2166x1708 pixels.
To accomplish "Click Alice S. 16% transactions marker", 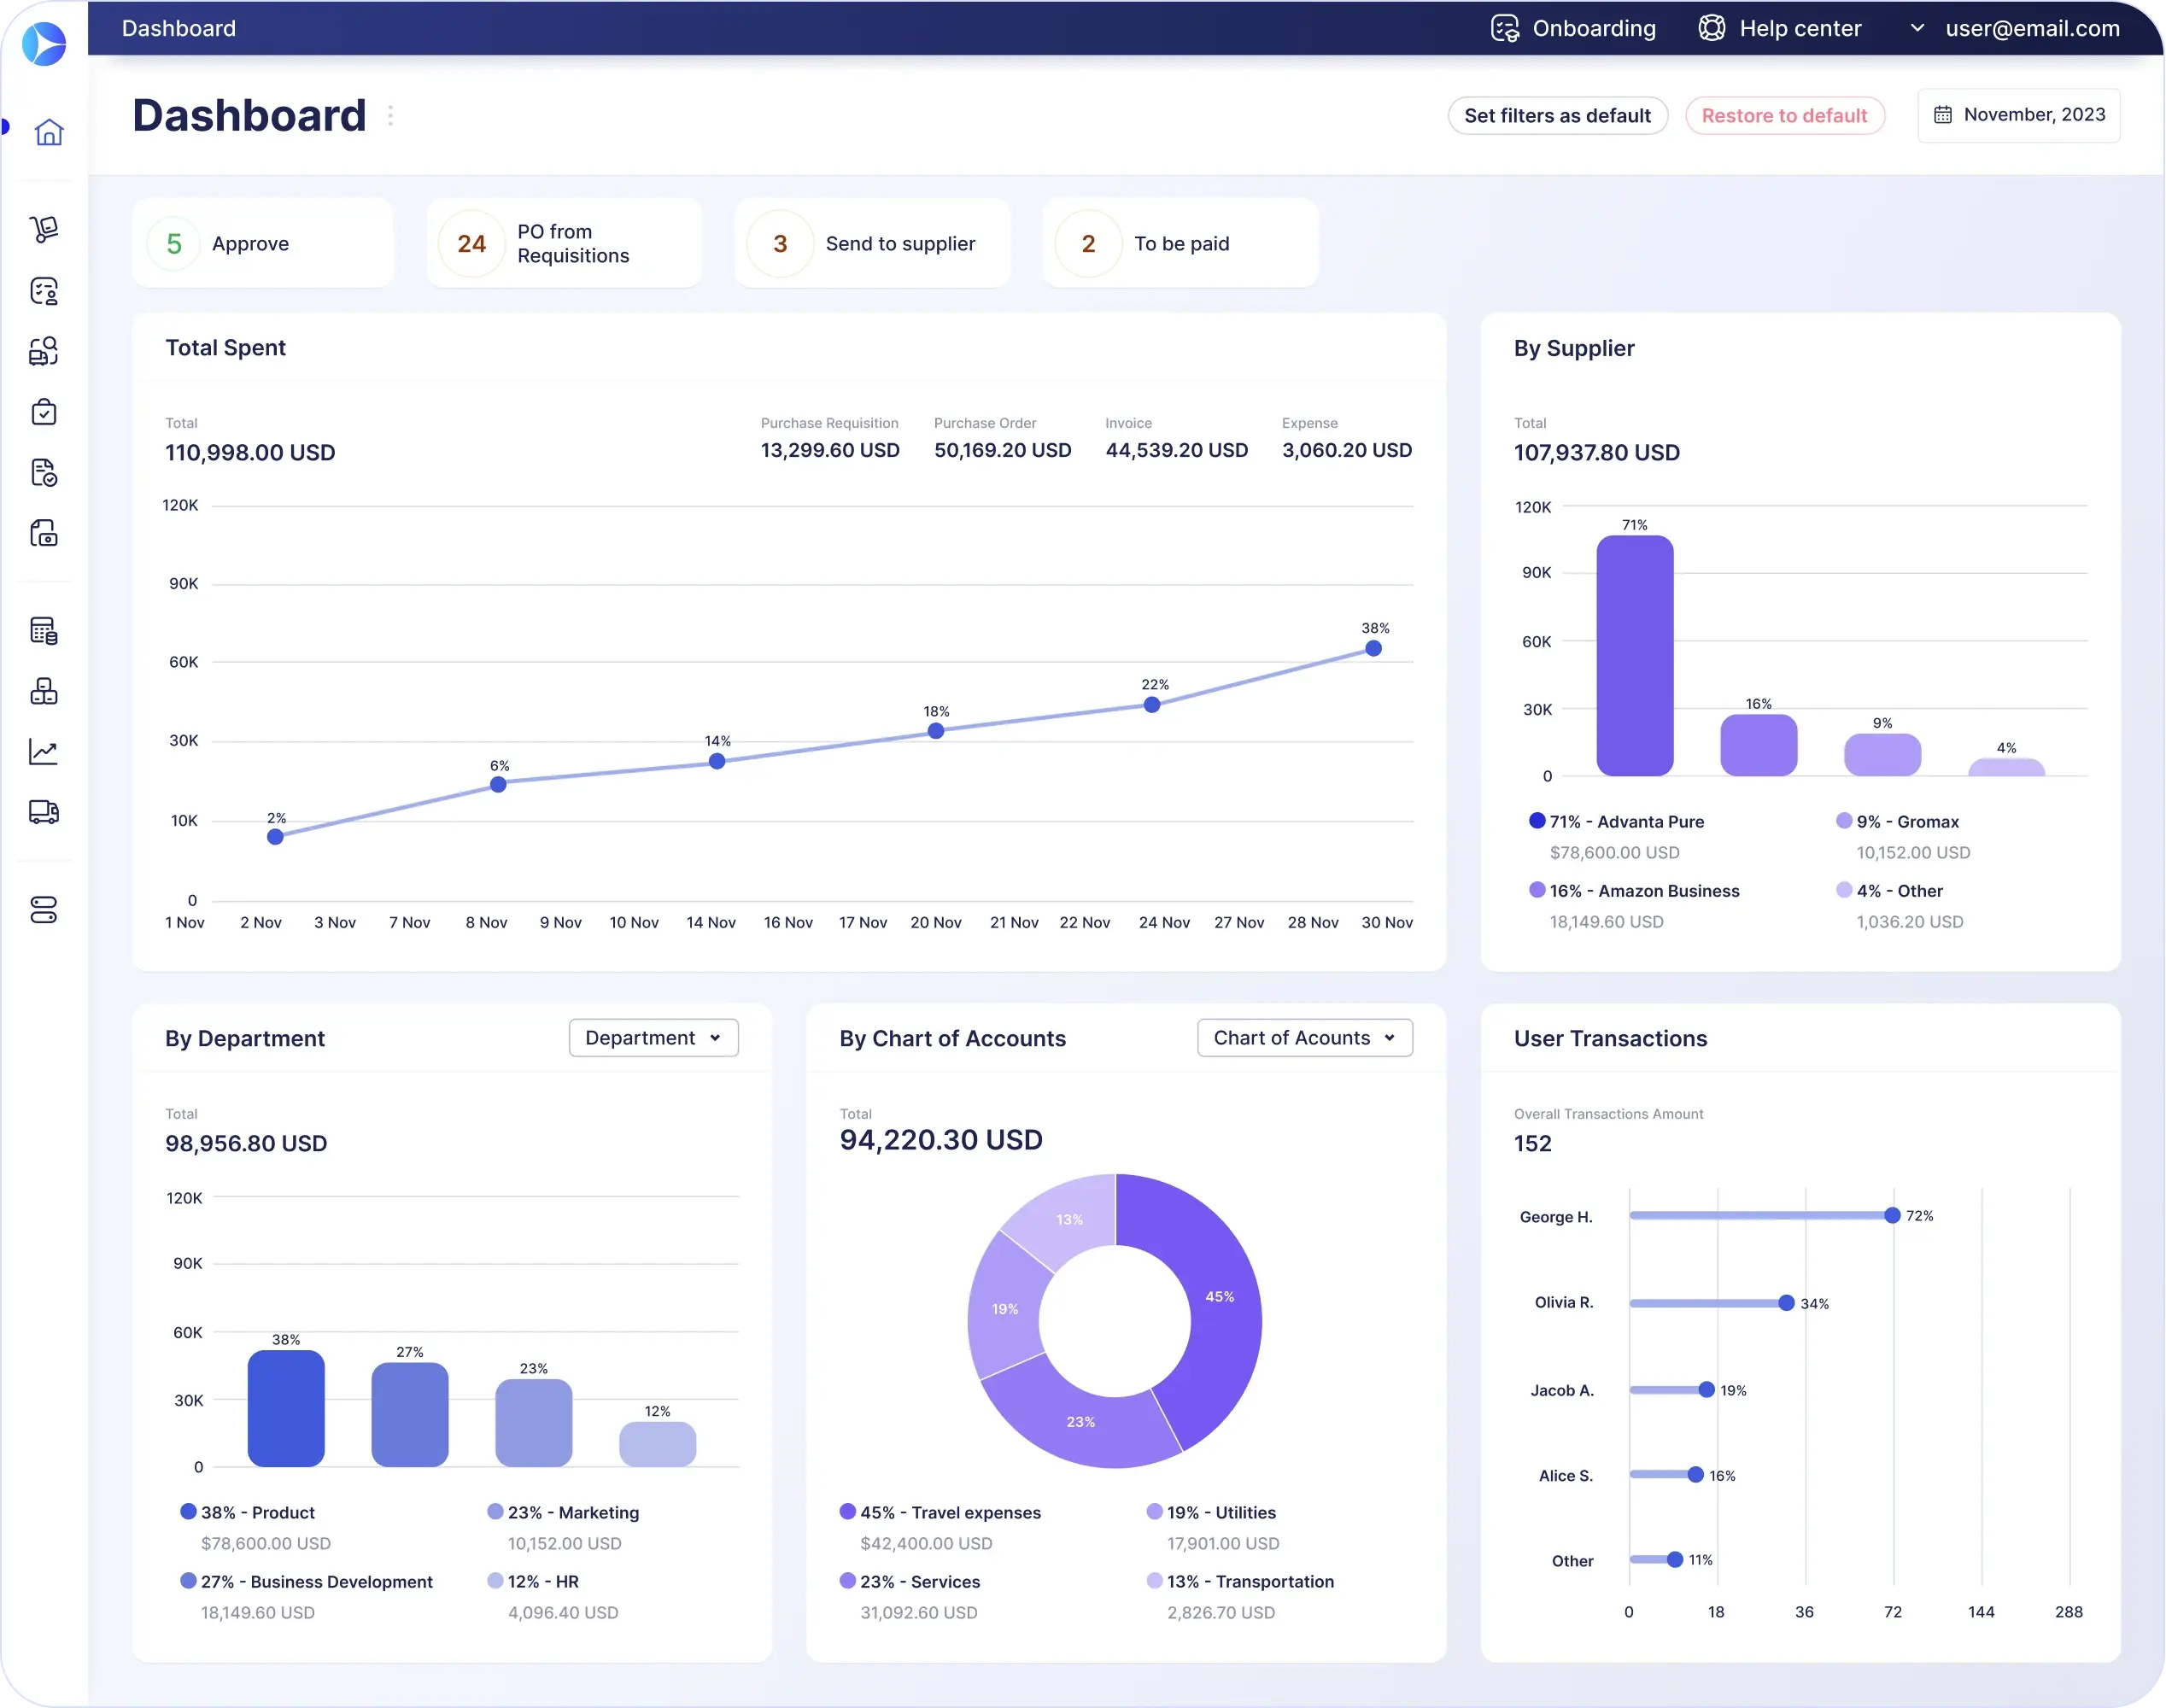I will click(x=1696, y=1475).
